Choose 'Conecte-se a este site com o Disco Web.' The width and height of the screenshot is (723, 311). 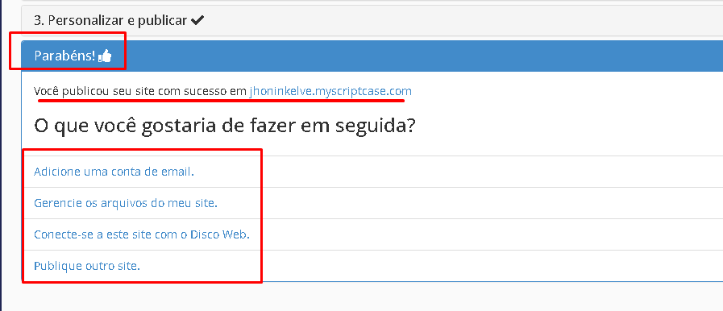click(142, 234)
